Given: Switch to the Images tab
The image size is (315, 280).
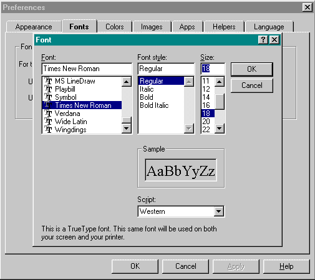Looking at the screenshot, I should 152,27.
